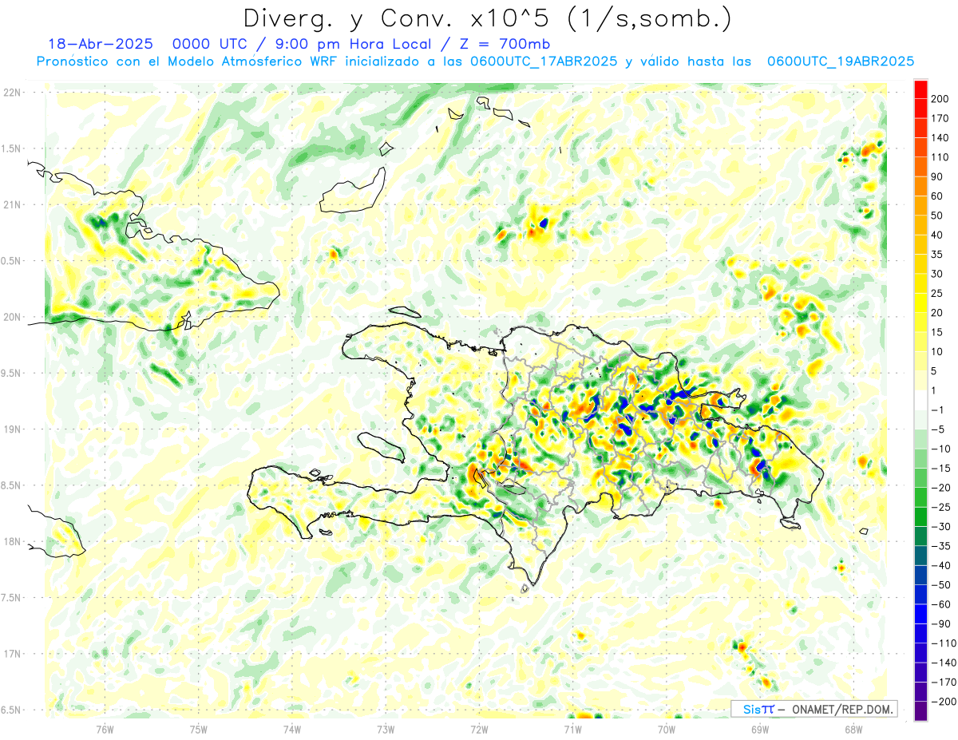The image size is (958, 740).
Task: Click the positive '35' colorbar label
Action: (937, 255)
